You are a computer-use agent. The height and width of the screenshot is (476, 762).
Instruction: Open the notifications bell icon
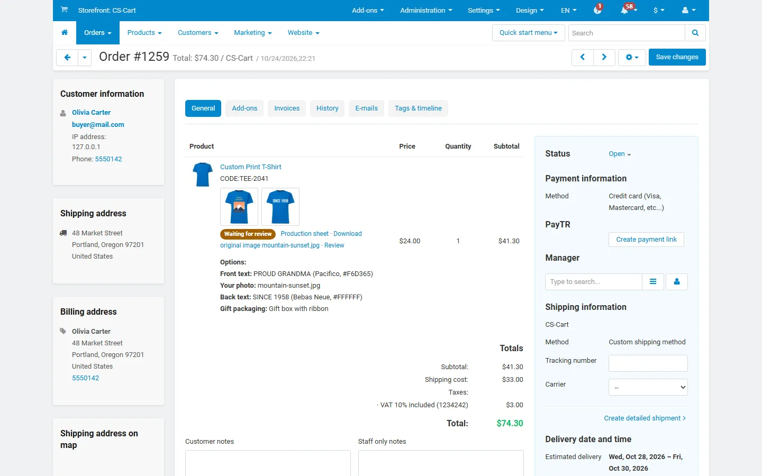click(x=625, y=10)
